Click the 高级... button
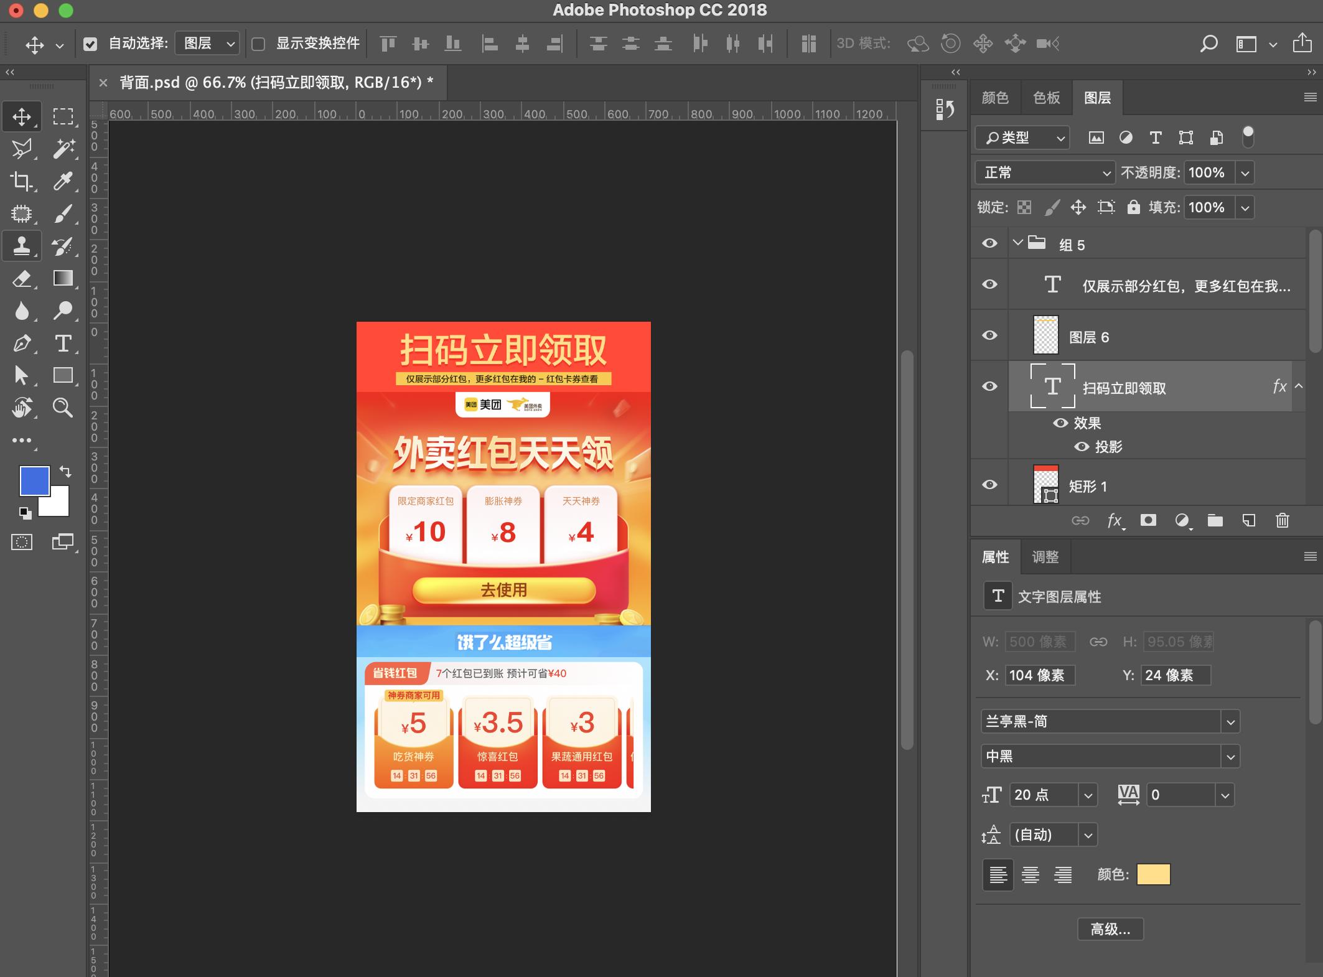 tap(1110, 929)
